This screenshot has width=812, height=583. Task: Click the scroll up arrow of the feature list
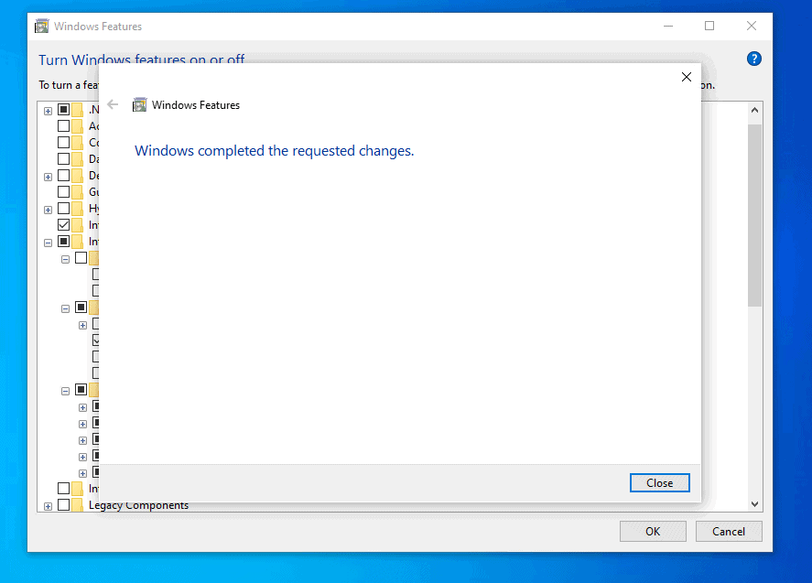tap(754, 110)
